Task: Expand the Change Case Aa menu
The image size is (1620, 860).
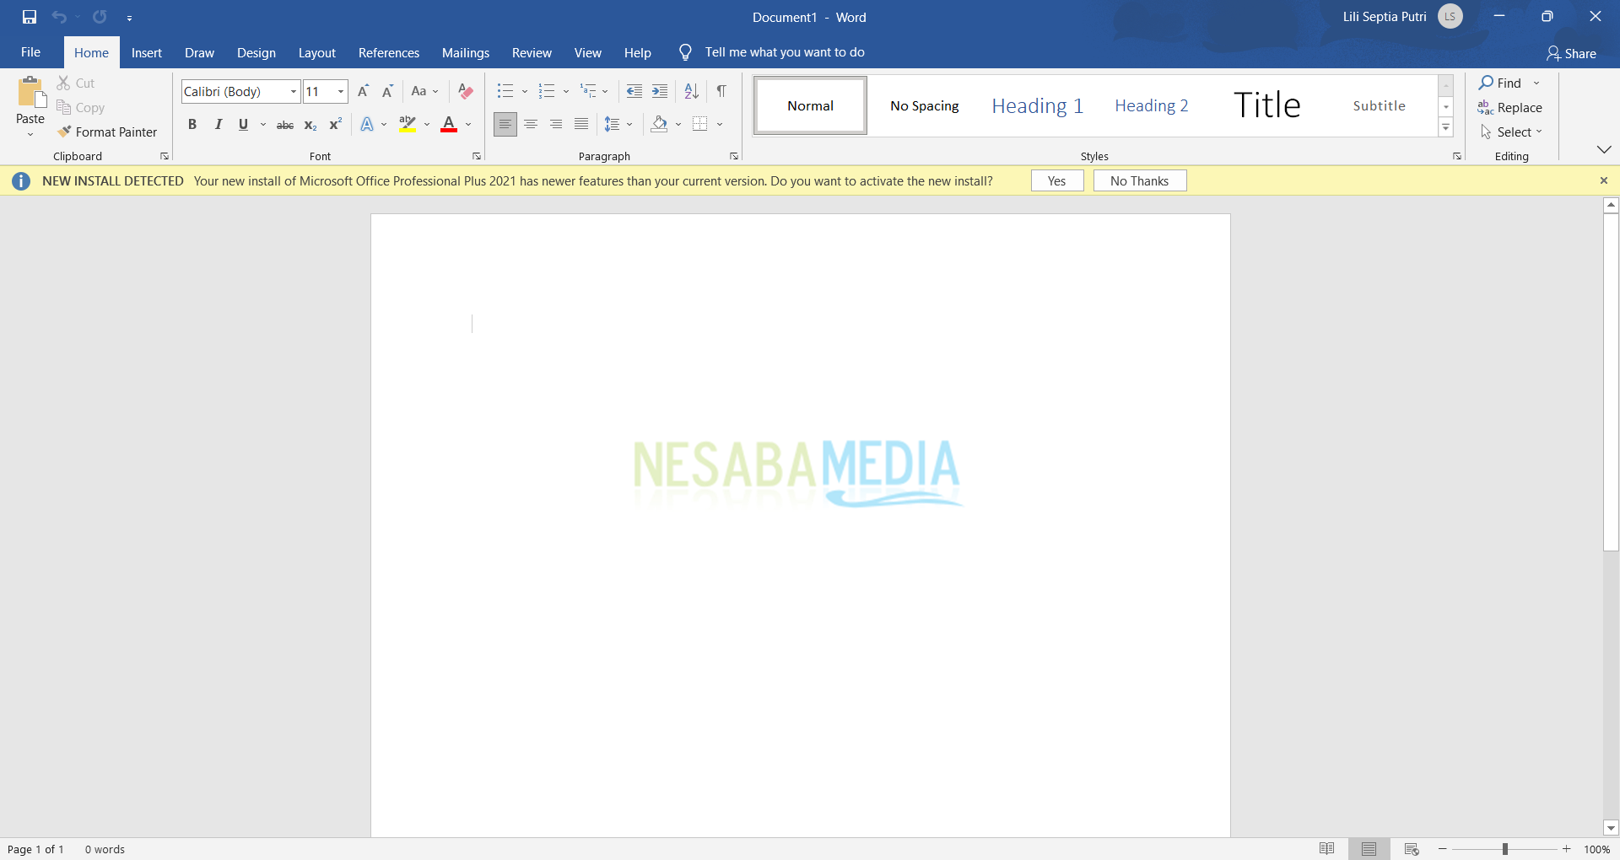Action: pos(425,91)
